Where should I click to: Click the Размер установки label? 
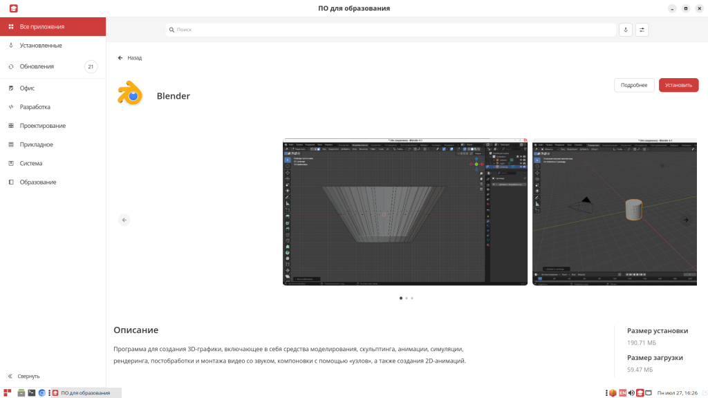658,331
